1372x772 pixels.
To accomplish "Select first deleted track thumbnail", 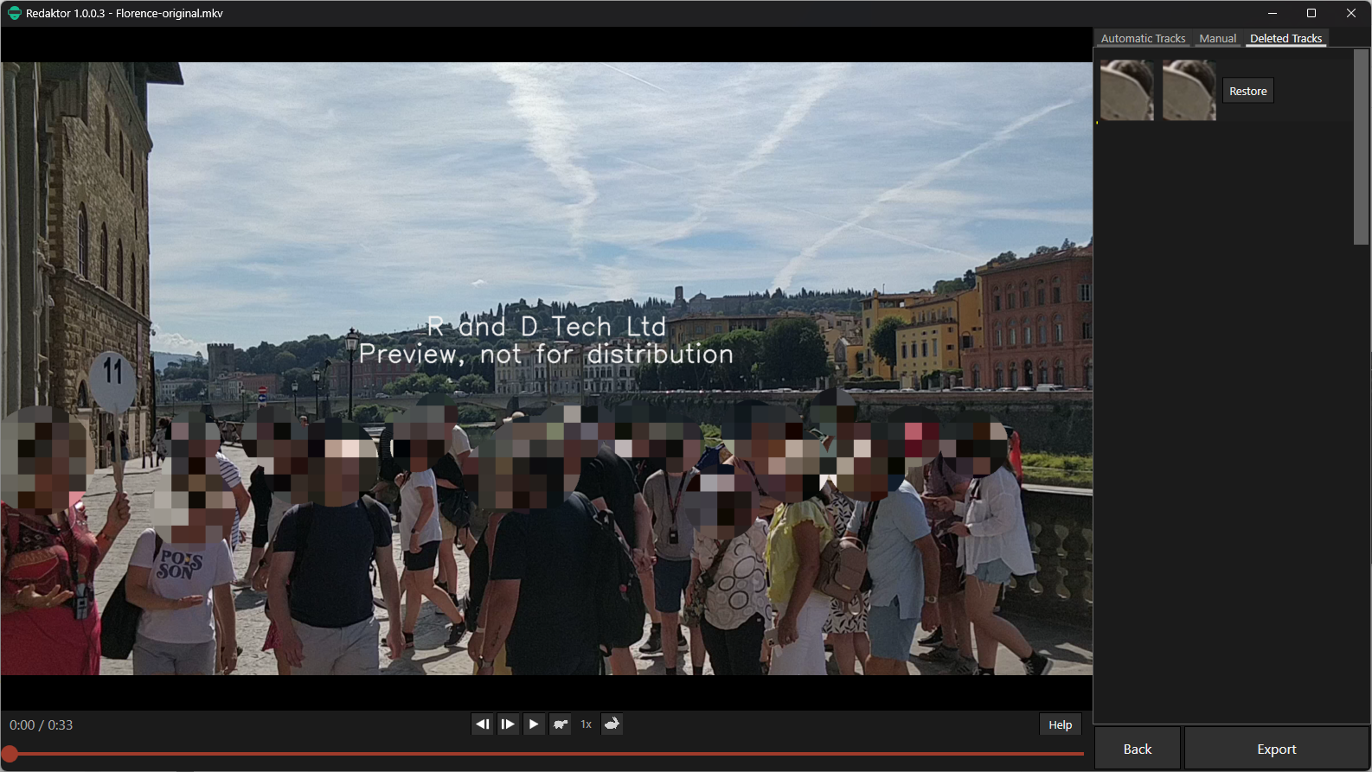I will point(1126,90).
